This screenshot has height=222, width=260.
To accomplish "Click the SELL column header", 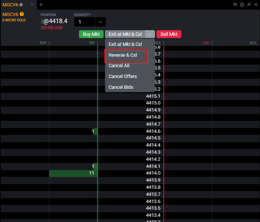I will 253,43.
